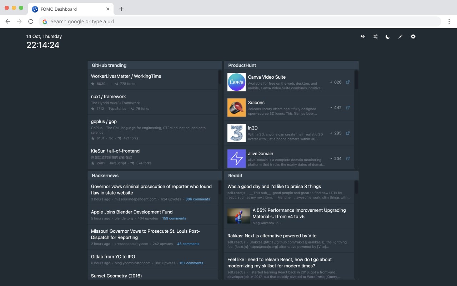Select the FOMO Dashboard tab

point(71,9)
